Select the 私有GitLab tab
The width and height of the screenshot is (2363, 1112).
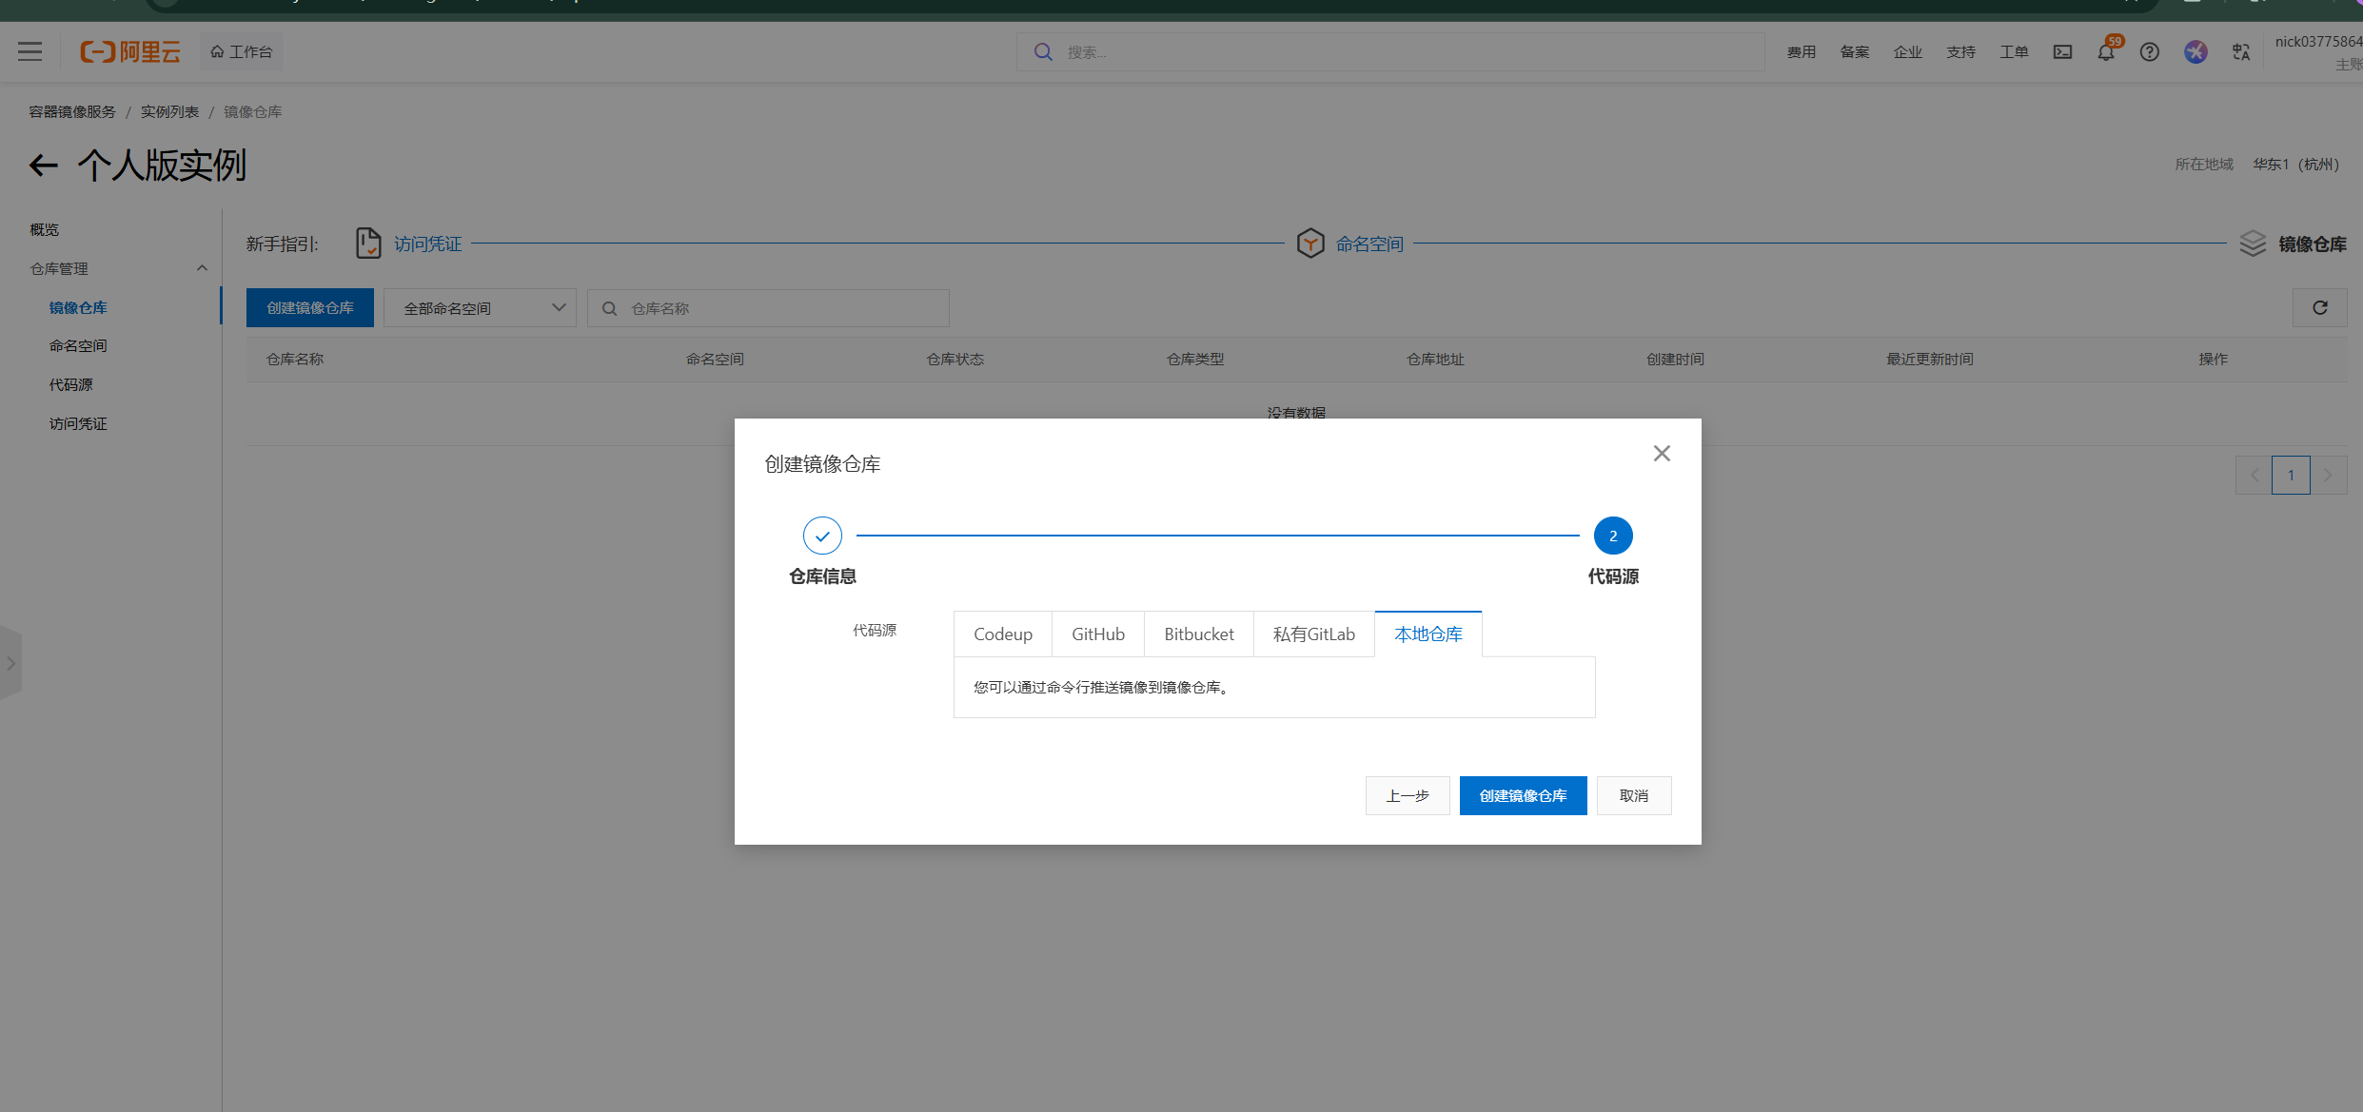[x=1313, y=634]
